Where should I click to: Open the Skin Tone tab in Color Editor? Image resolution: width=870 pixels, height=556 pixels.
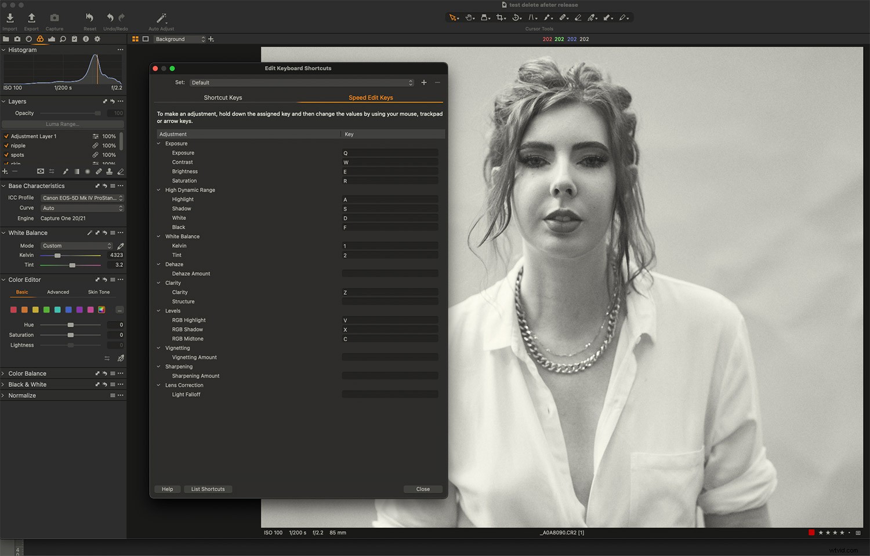pyautogui.click(x=98, y=292)
